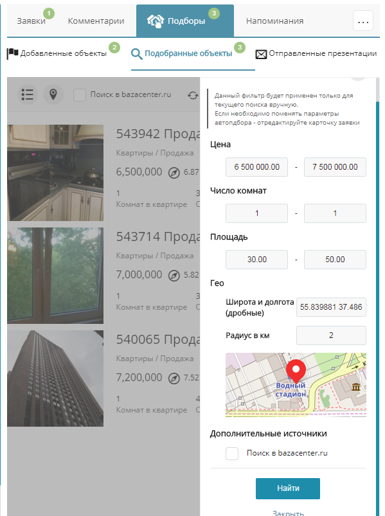The width and height of the screenshot is (385, 516).
Task: Enable Поиск в bazacenter.ru in filter panel
Action: (232, 454)
